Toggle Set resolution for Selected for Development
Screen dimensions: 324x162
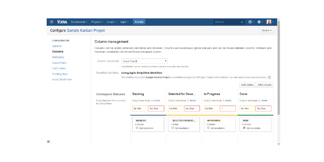[x=173, y=128]
